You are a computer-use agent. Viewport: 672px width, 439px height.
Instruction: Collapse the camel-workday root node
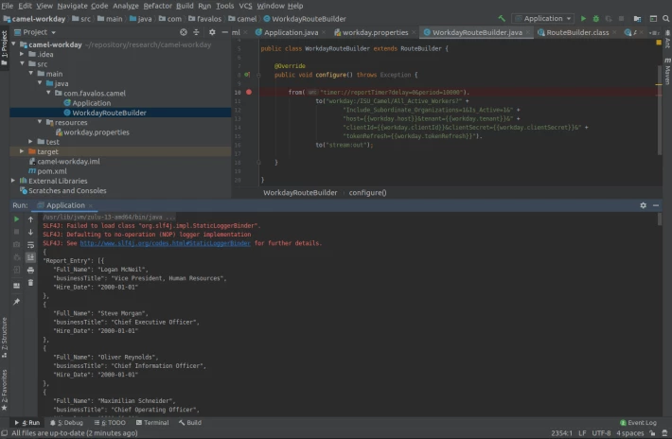tap(13, 44)
